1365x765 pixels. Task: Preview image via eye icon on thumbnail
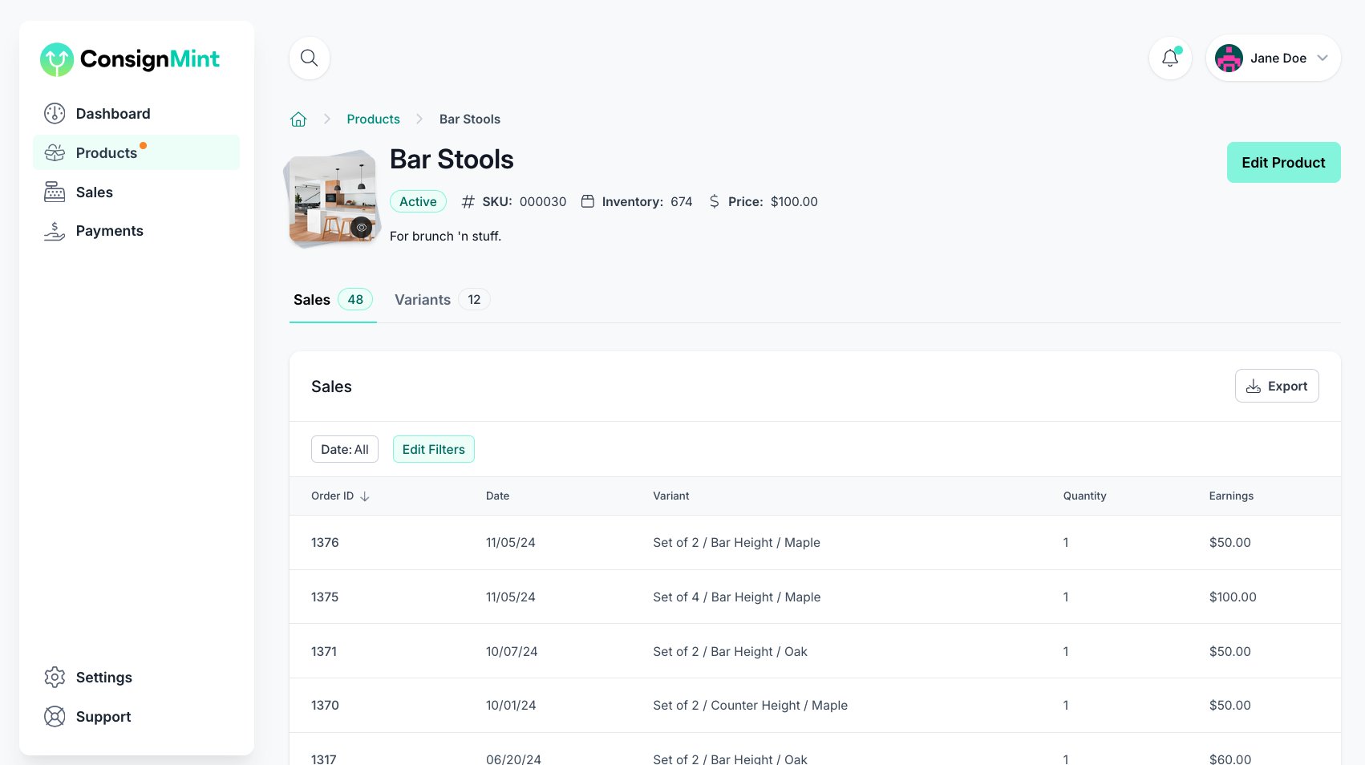tap(362, 228)
